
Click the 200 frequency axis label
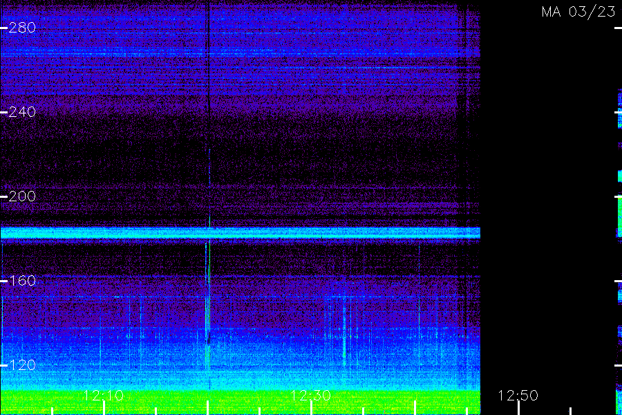coord(22,196)
